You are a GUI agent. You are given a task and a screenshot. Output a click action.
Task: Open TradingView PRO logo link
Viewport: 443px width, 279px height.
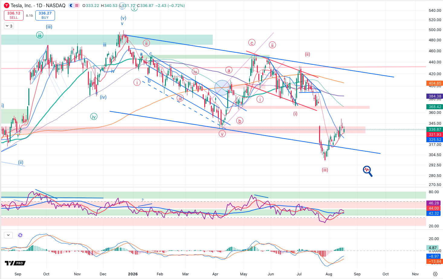(15, 263)
